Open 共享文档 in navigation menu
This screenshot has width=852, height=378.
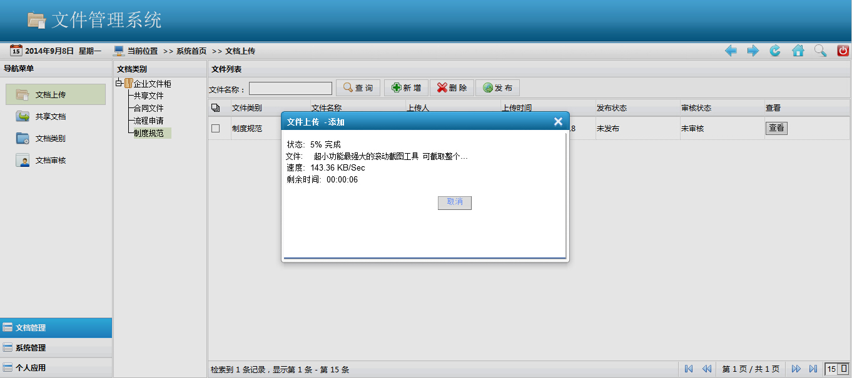click(x=51, y=116)
